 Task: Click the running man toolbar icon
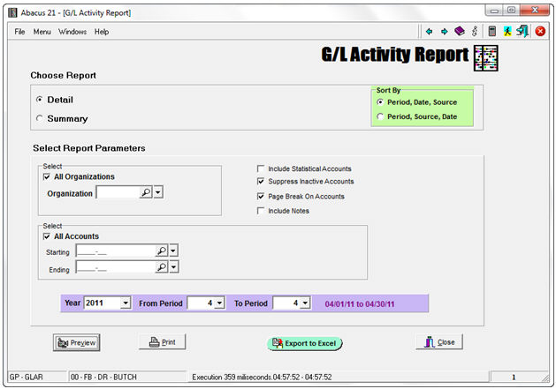[x=507, y=32]
